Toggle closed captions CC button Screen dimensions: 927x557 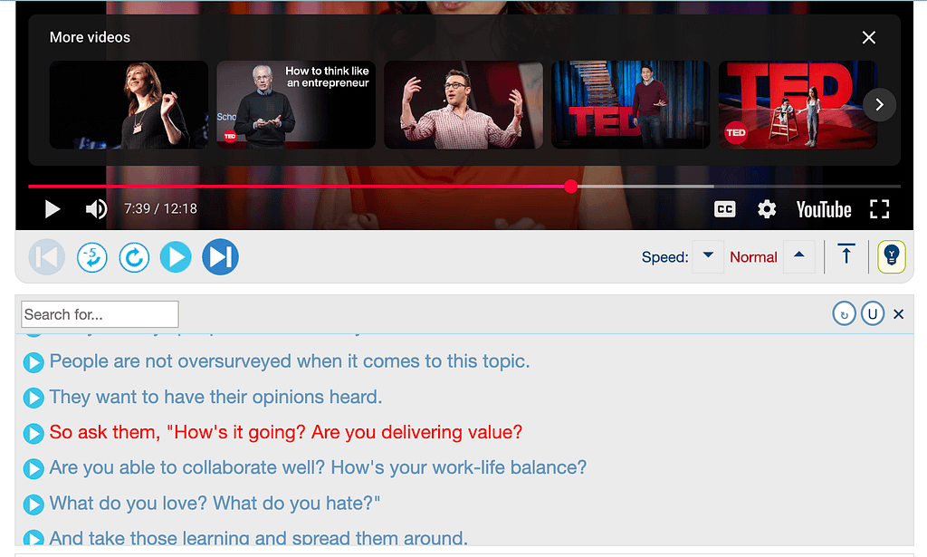pyautogui.click(x=724, y=209)
